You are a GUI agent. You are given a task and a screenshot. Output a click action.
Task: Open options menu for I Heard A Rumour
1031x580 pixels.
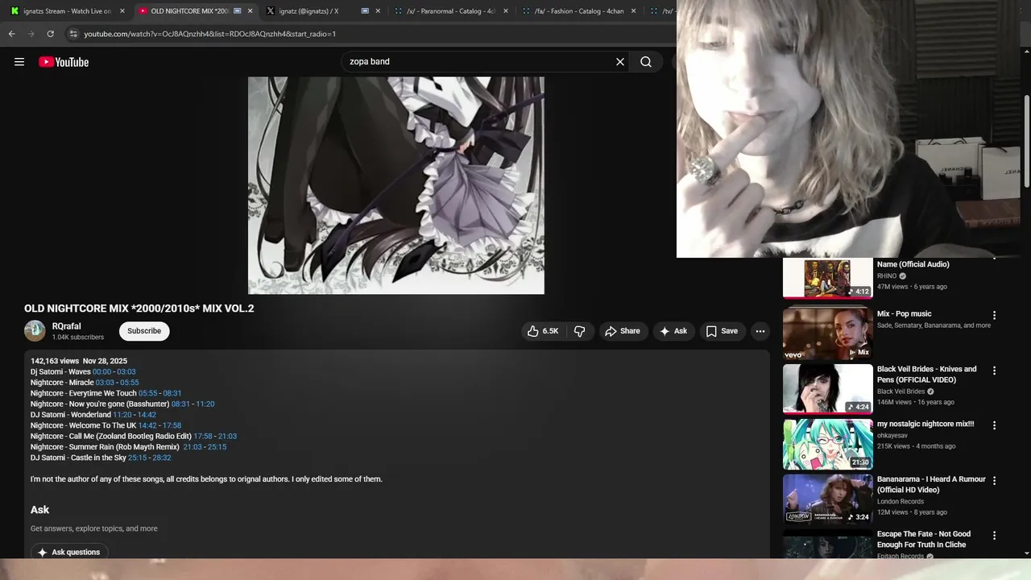[x=994, y=481]
